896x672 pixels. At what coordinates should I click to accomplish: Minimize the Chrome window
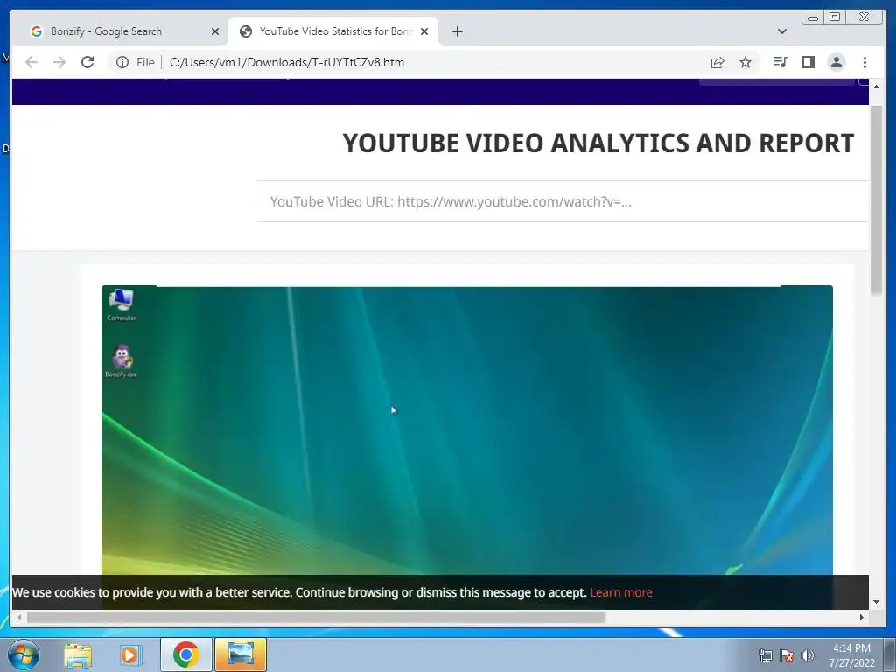tap(813, 17)
